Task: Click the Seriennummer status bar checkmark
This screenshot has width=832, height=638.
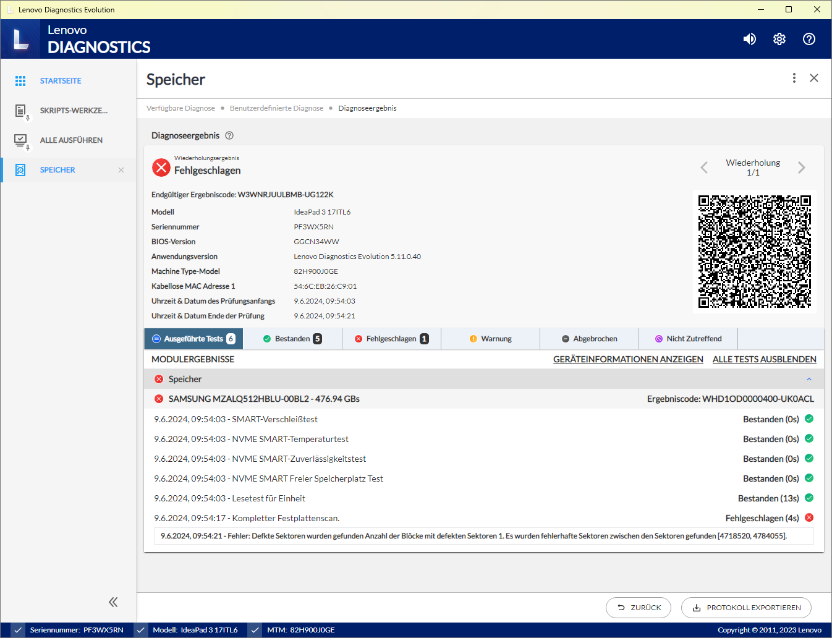Action: coord(18,630)
